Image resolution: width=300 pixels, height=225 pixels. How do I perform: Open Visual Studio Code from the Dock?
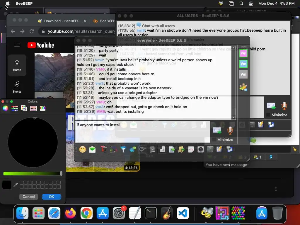pyautogui.click(x=183, y=213)
